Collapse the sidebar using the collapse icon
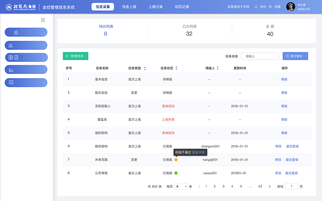 (43, 20)
